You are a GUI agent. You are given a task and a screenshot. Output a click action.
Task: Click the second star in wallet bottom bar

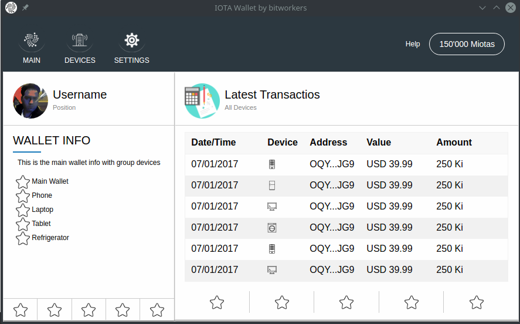[x=55, y=310]
